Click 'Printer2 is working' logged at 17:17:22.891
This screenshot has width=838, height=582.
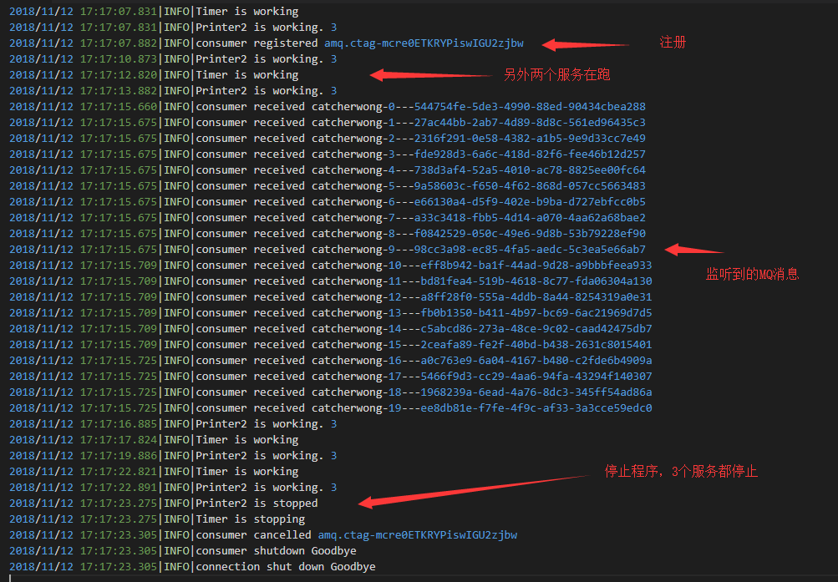(267, 488)
